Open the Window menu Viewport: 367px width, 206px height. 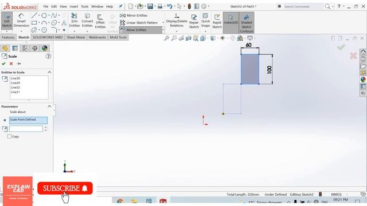click(x=97, y=6)
